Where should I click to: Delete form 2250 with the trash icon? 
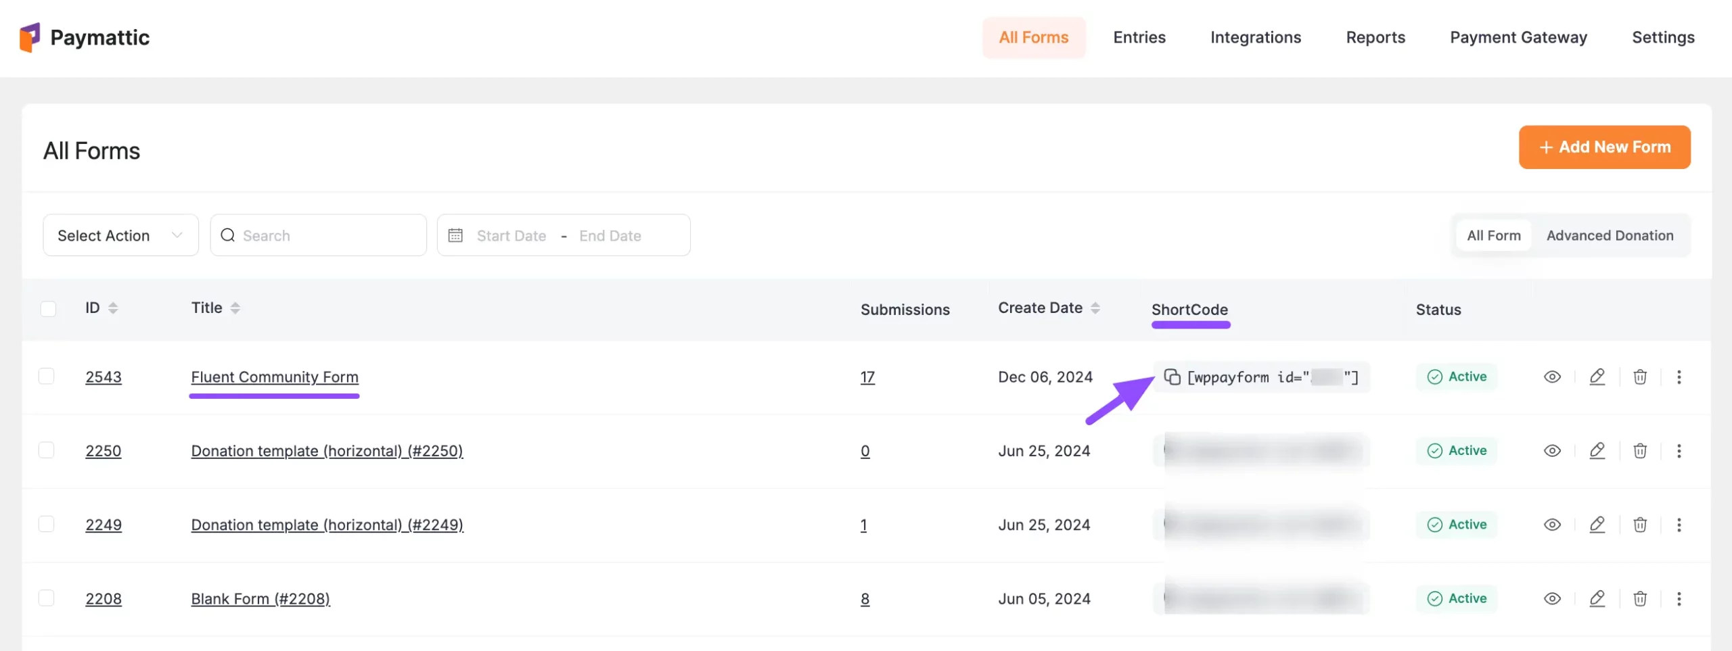[x=1640, y=451]
